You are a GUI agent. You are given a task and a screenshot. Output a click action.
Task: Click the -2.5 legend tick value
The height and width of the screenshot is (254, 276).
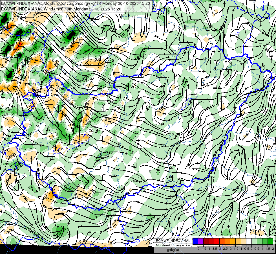(225, 249)
